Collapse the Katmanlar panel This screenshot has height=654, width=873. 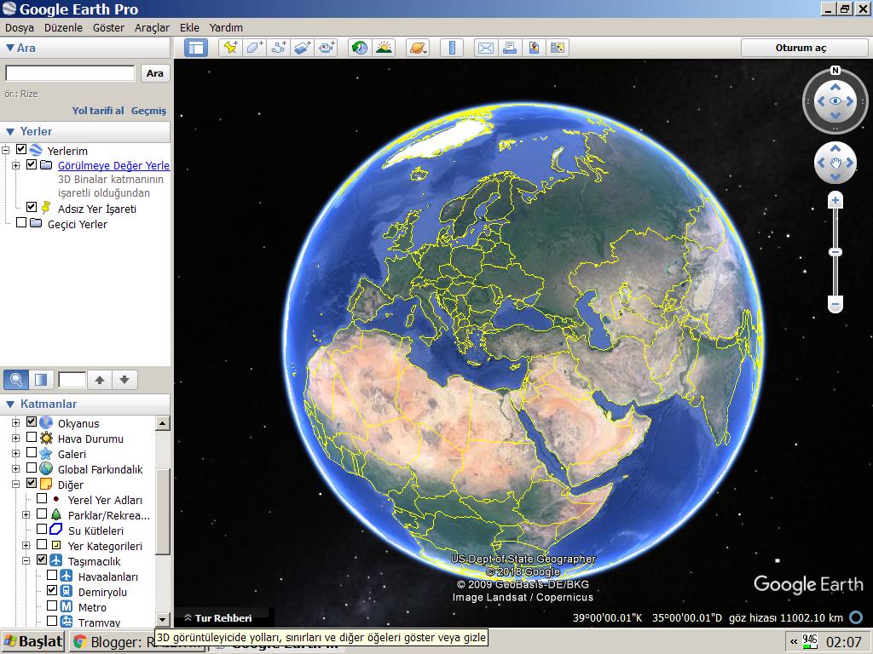[x=10, y=404]
